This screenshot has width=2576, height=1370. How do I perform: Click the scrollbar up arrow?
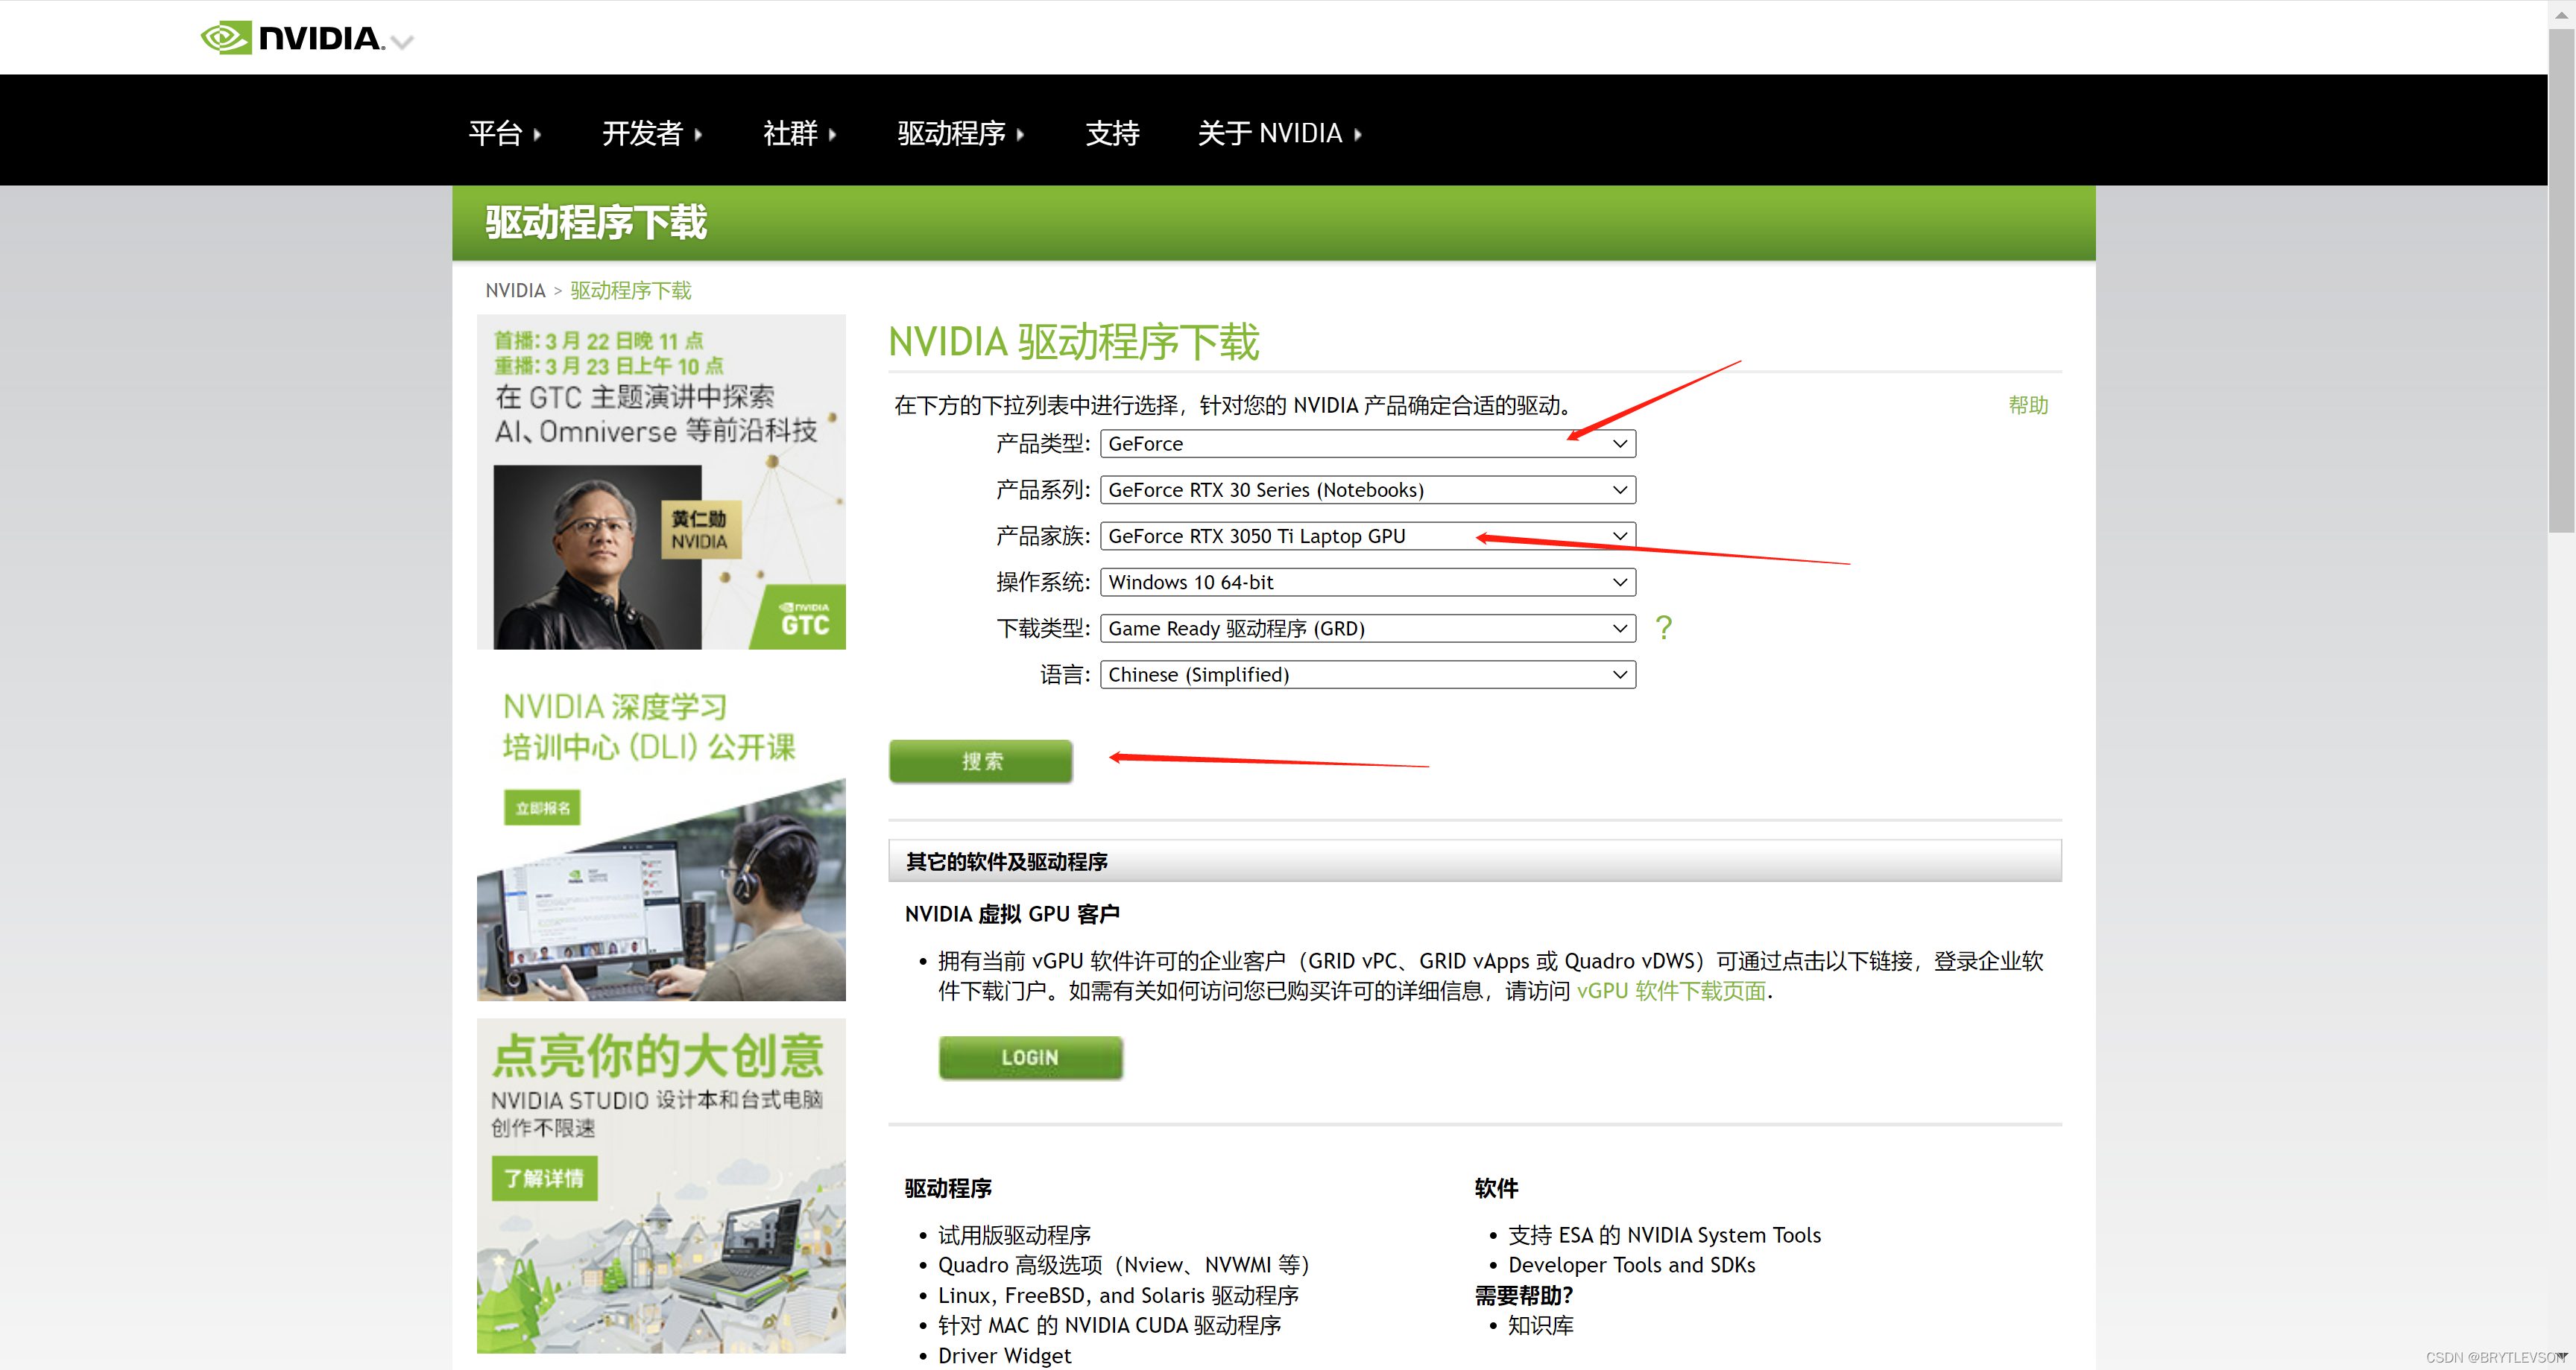click(2561, 14)
